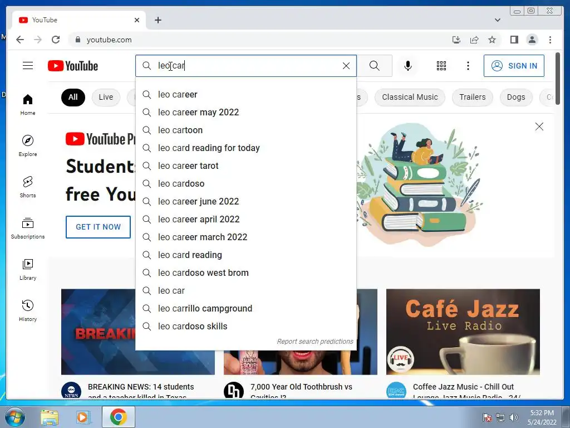Open the Chrome three-dot menu
570x428 pixels.
[x=550, y=40]
